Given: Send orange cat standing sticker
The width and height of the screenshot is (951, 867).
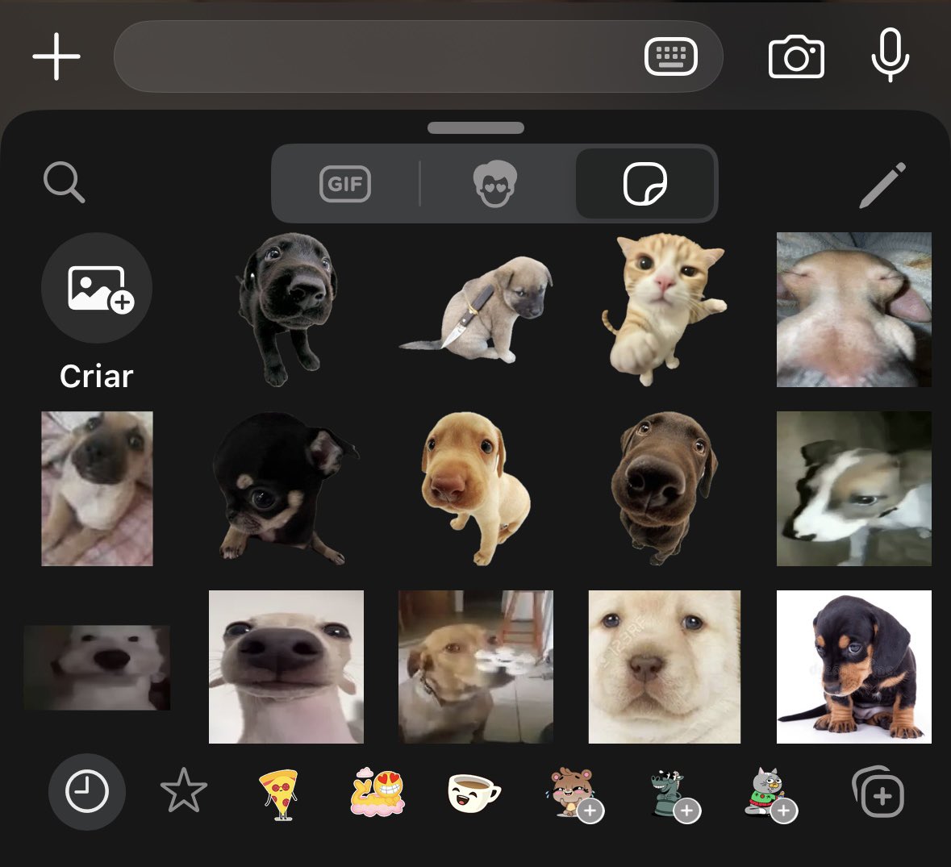Looking at the screenshot, I should (664, 309).
